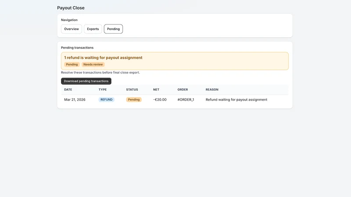The image size is (351, 197).
Task: Click the TYPE column header
Action: click(103, 90)
